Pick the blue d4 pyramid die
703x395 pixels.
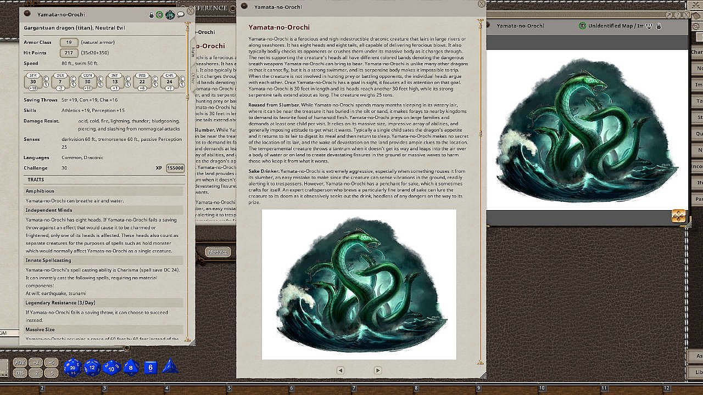[170, 366]
